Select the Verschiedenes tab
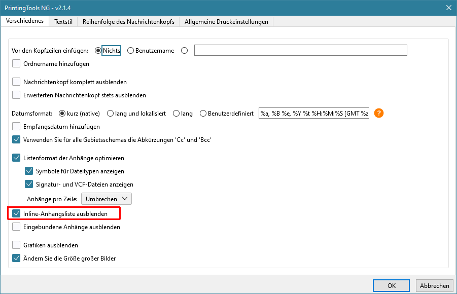 pyautogui.click(x=25, y=21)
